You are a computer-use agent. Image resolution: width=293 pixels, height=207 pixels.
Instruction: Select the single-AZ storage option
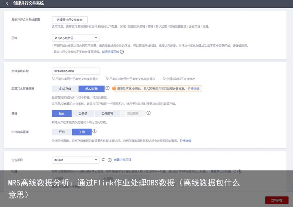tap(92, 89)
